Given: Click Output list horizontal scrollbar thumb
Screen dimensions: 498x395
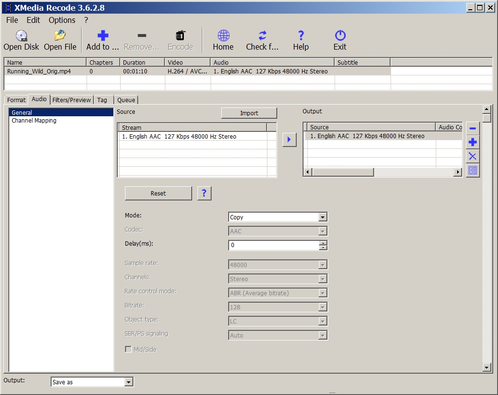Looking at the screenshot, I should point(343,172).
